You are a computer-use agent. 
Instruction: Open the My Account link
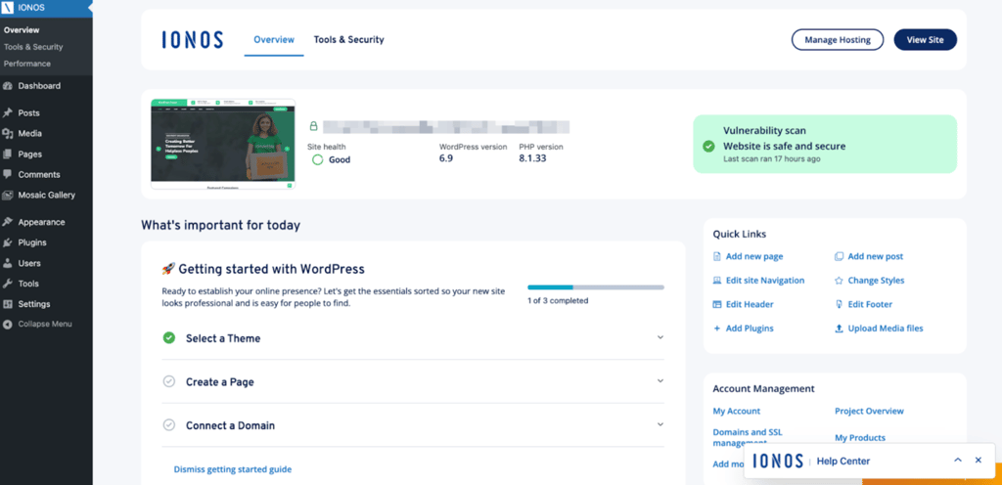[x=736, y=411]
